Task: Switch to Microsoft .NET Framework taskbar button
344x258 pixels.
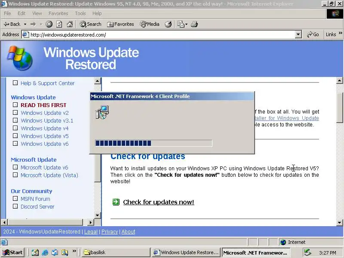Action: click(x=256, y=252)
